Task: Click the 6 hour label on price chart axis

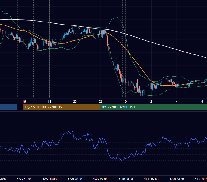Action: coord(202,102)
